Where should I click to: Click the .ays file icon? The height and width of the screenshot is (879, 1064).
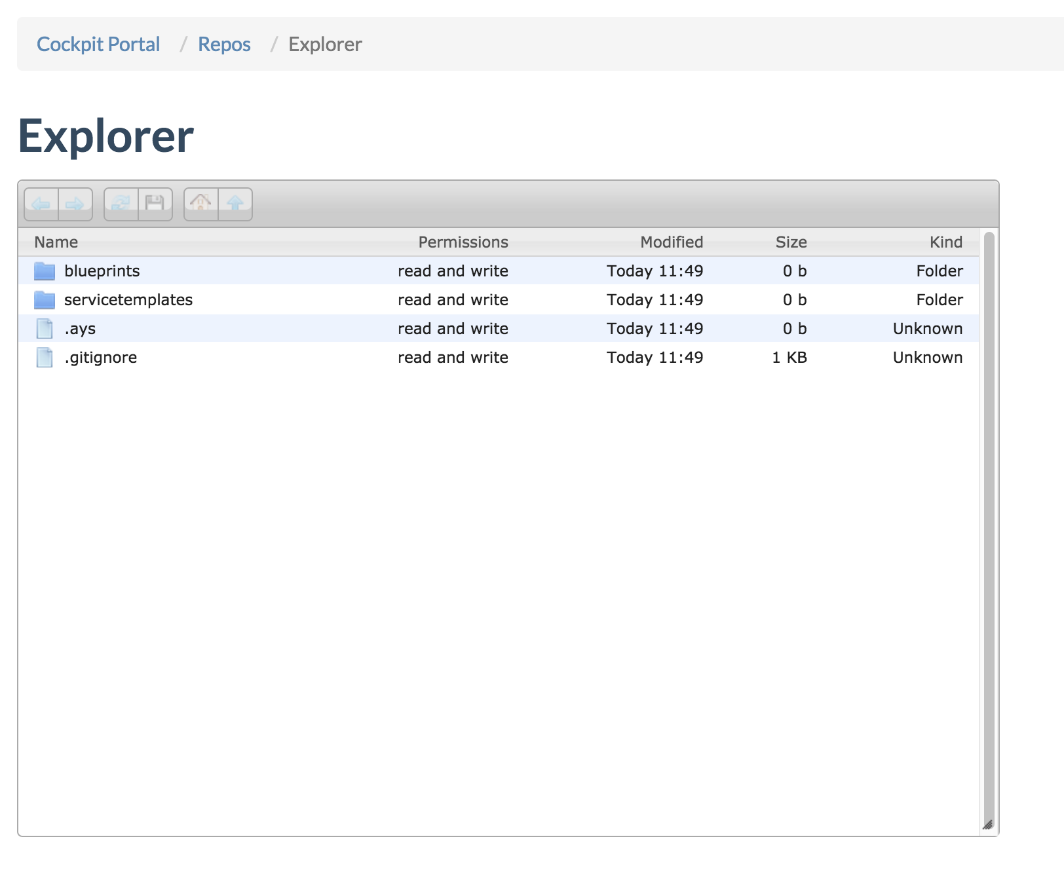pyautogui.click(x=45, y=329)
